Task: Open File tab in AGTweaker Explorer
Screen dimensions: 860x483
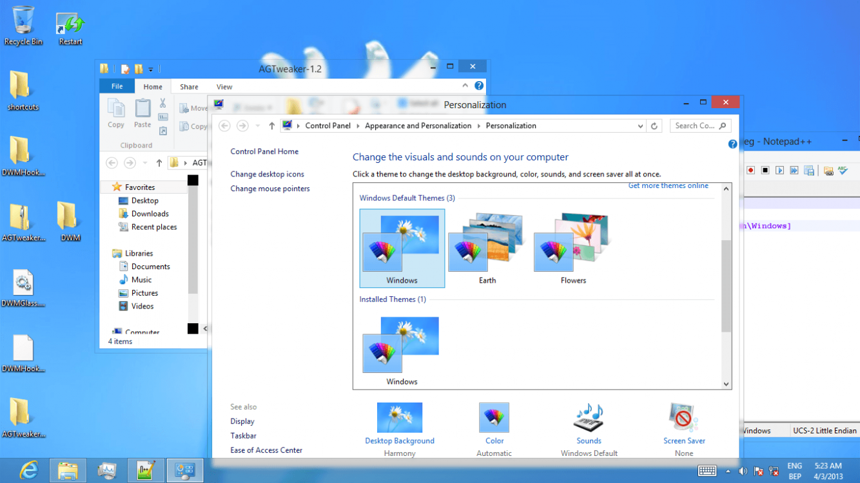Action: pos(117,86)
